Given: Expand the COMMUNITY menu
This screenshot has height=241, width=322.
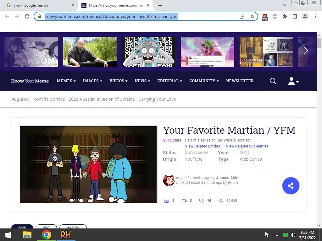Looking at the screenshot, I should point(204,81).
